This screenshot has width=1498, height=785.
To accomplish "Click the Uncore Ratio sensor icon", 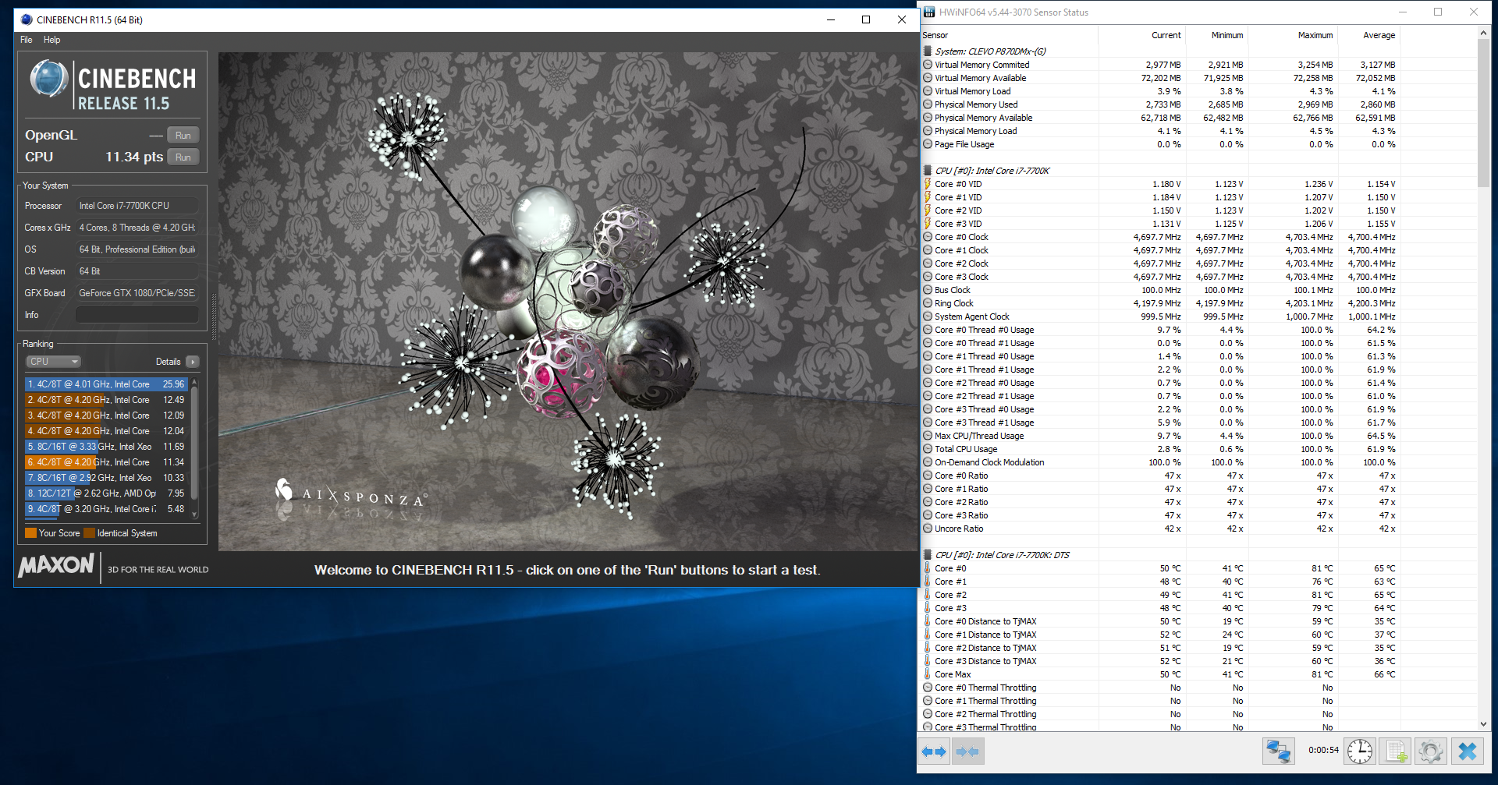I will pyautogui.click(x=928, y=529).
